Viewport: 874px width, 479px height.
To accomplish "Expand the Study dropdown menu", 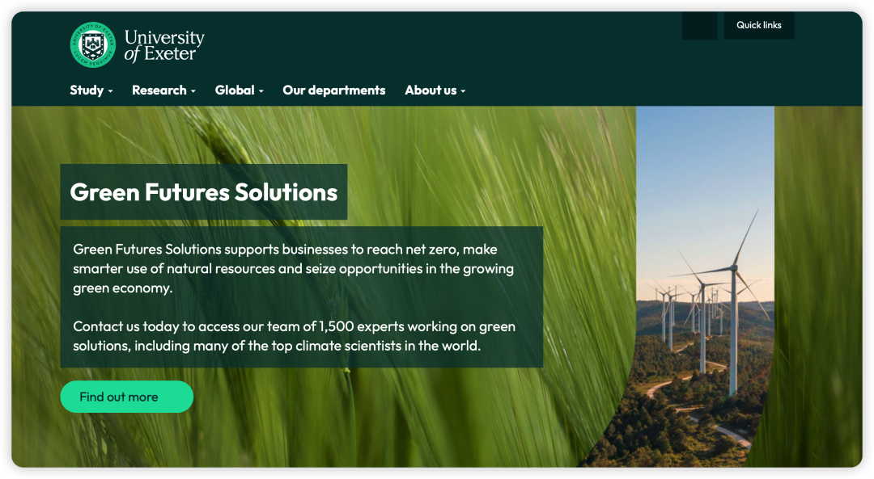I will click(x=91, y=90).
